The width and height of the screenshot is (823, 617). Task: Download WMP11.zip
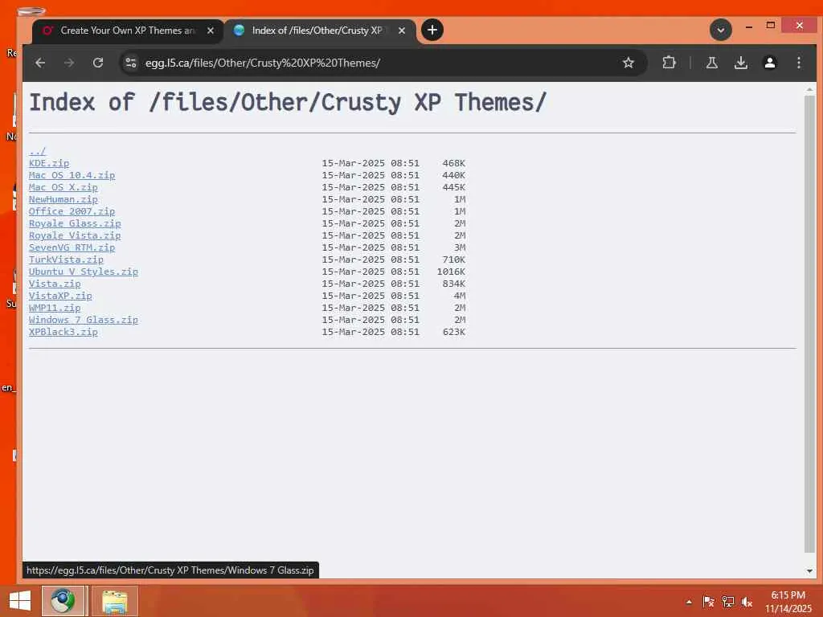pos(55,308)
